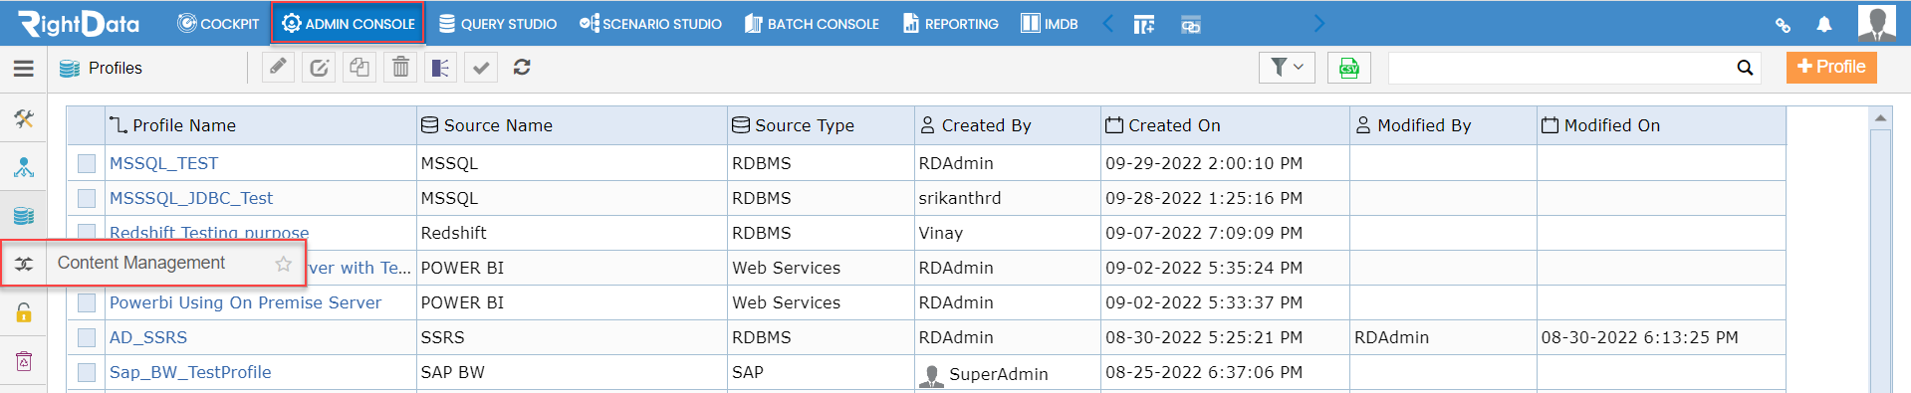
Task: Switch to the Admin Console tab
Action: 348,24
